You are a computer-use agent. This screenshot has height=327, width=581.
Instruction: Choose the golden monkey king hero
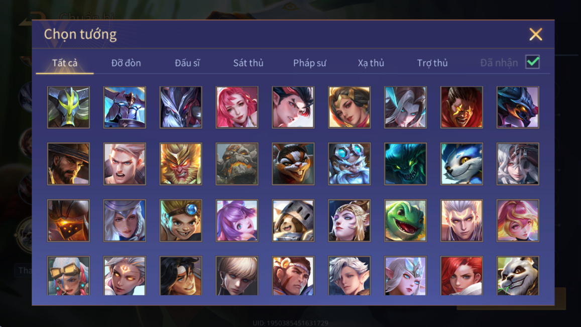(181, 164)
